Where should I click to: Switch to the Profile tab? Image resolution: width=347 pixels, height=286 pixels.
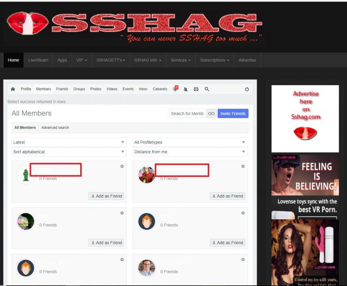(26, 89)
